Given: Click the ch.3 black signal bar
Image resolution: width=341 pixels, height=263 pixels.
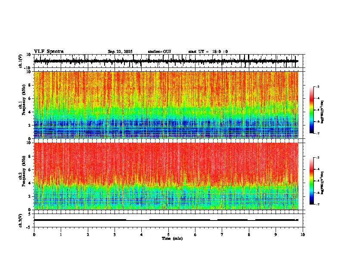Looking at the screenshot, I should click(166, 220).
